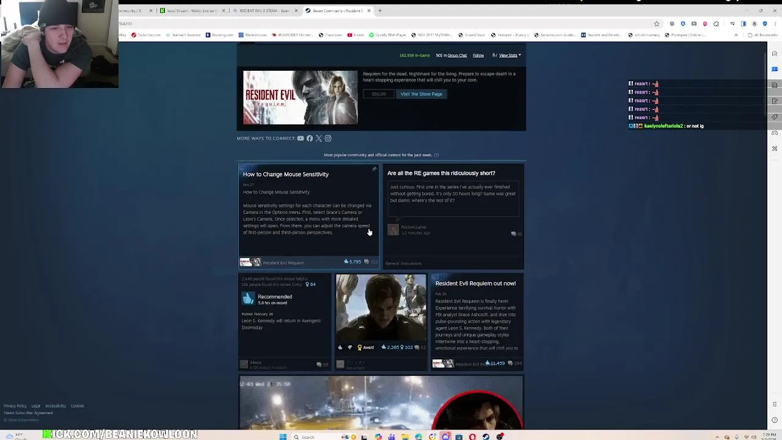Open comments on 'Are all RE games' discussion
Image resolution: width=782 pixels, height=440 pixels.
pyautogui.click(x=517, y=233)
